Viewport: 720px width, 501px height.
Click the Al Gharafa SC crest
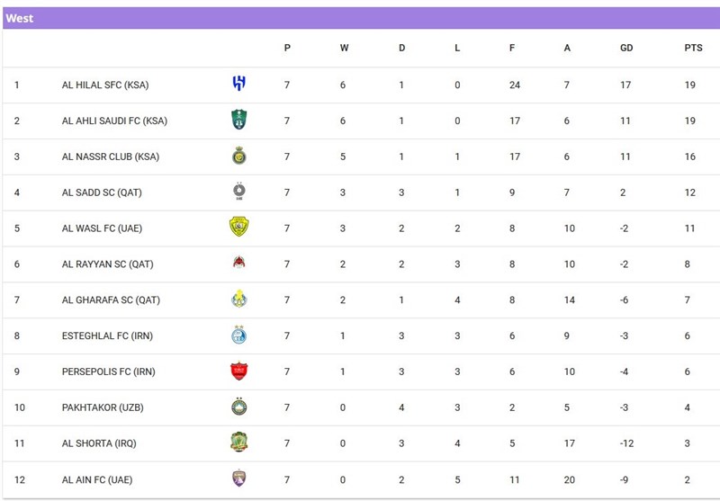(238, 300)
